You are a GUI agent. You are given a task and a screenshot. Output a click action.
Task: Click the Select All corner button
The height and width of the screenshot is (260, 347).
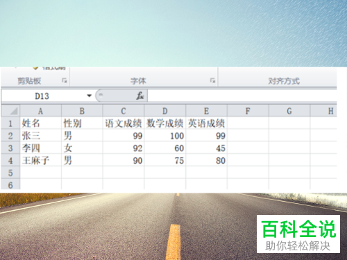pos(10,111)
